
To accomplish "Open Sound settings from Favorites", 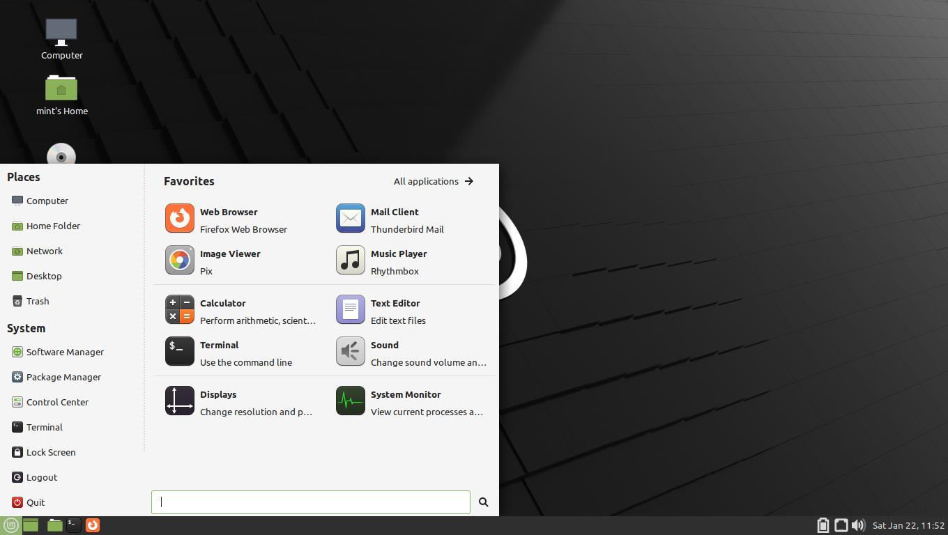I will tap(384, 352).
